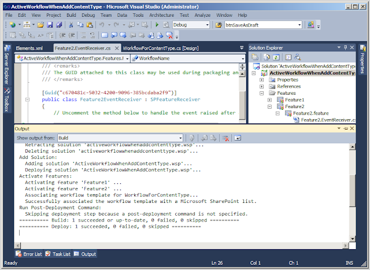Select Feature2.feature in Solution Explorer
Image resolution: width=370 pixels, height=270 pixels.
coord(311,113)
